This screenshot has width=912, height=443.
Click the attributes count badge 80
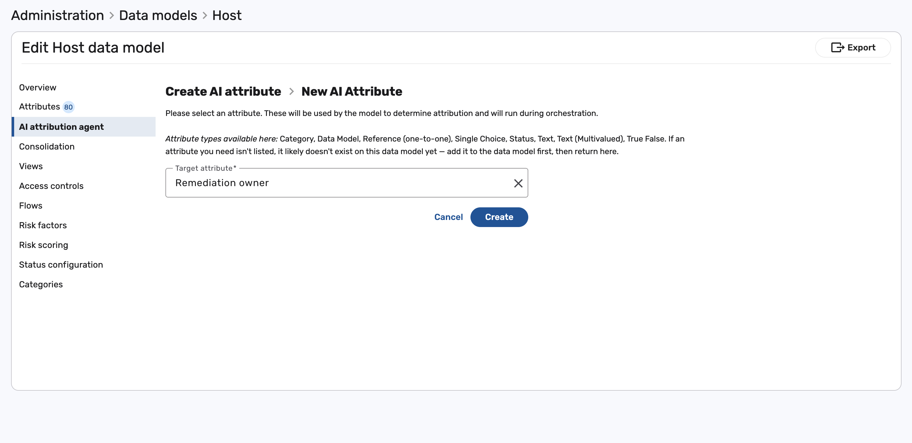(x=68, y=107)
